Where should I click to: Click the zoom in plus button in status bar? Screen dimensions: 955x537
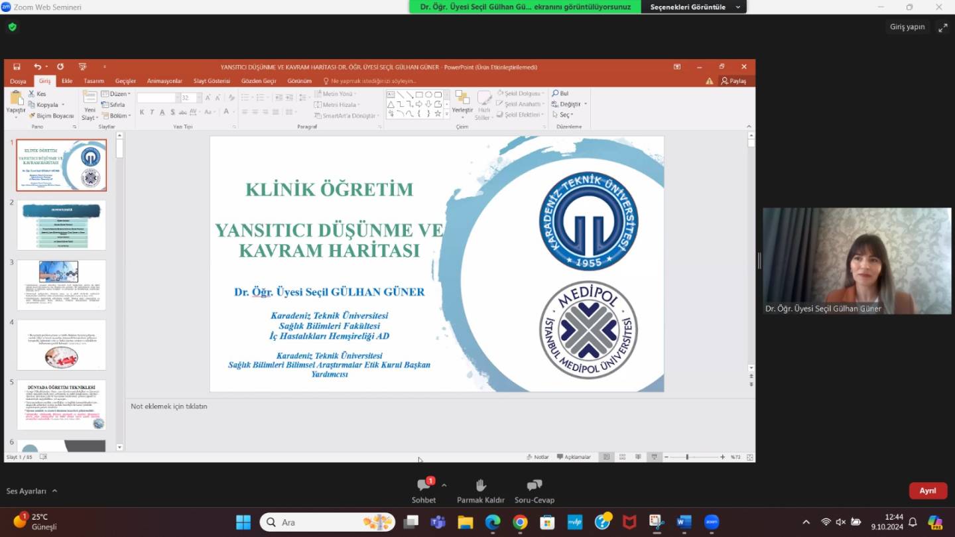[722, 457]
